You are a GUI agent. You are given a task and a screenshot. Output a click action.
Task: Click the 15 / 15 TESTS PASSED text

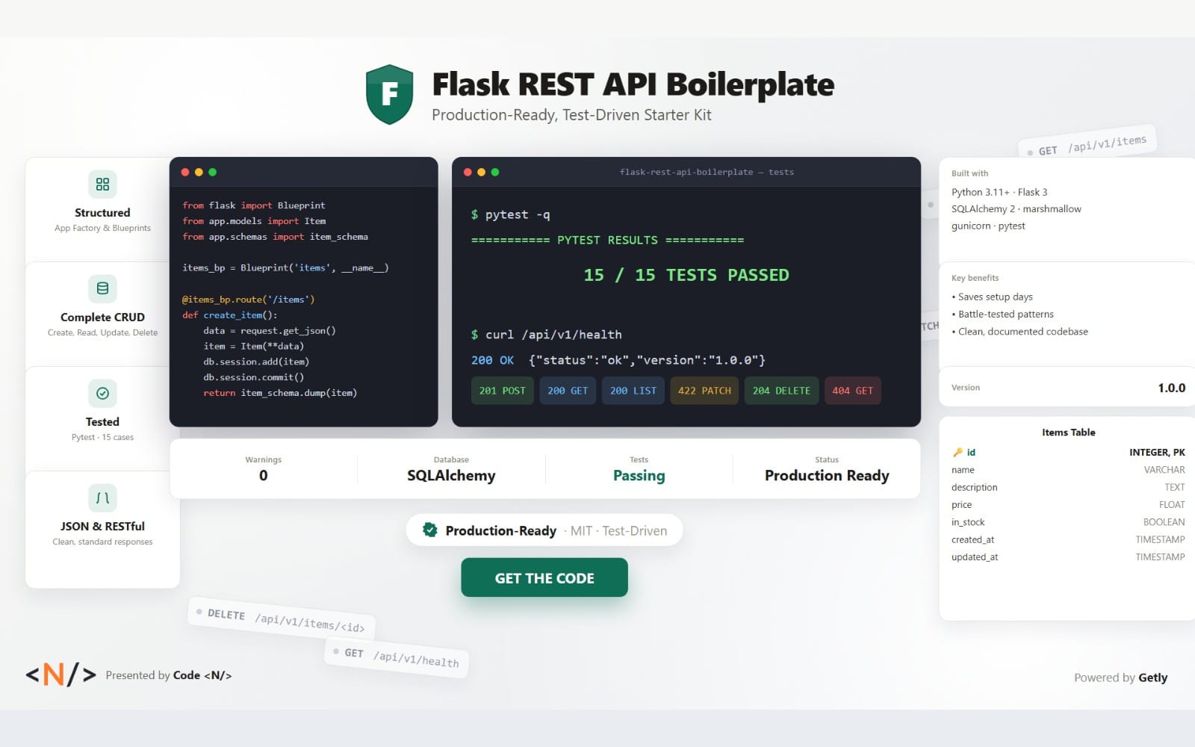tap(686, 275)
